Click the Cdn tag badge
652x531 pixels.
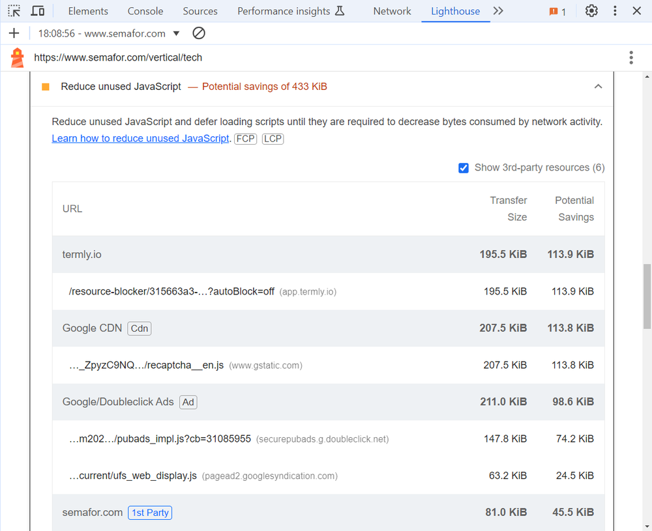[140, 328]
